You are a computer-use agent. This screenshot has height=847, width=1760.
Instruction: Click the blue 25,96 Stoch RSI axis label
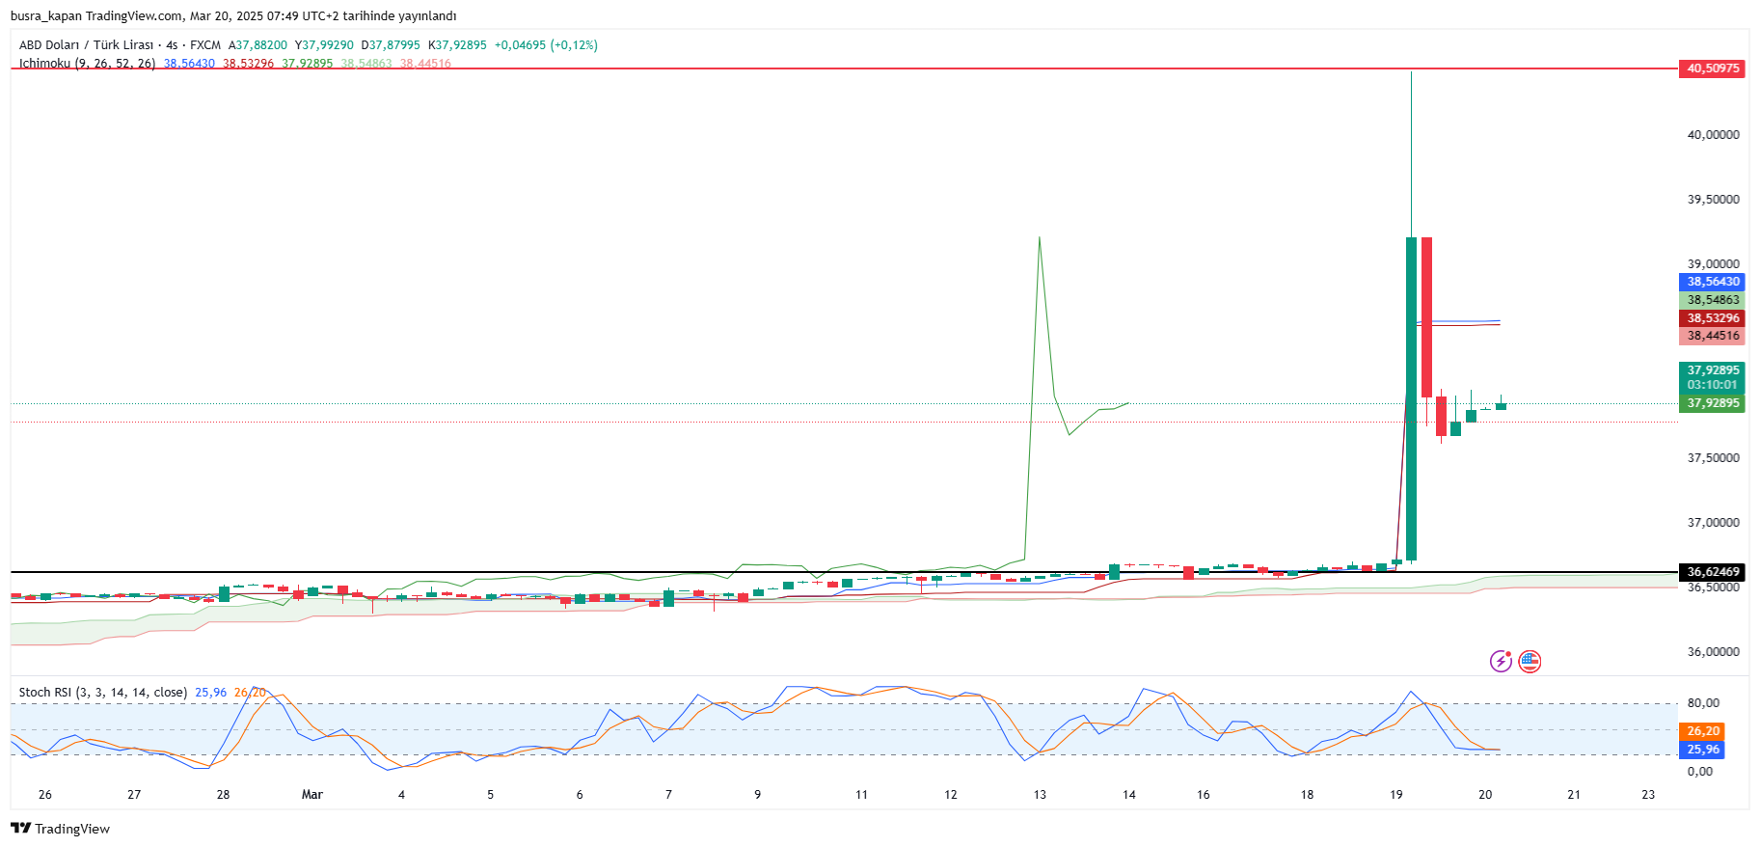click(1703, 750)
